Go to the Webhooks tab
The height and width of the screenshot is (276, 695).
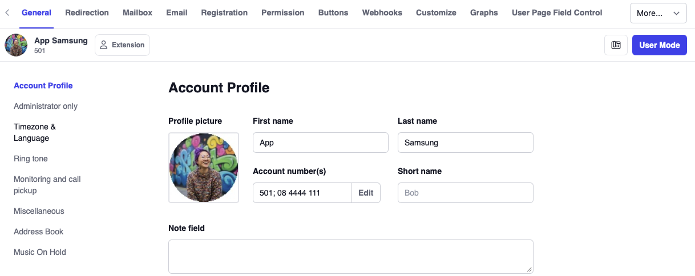pos(382,13)
